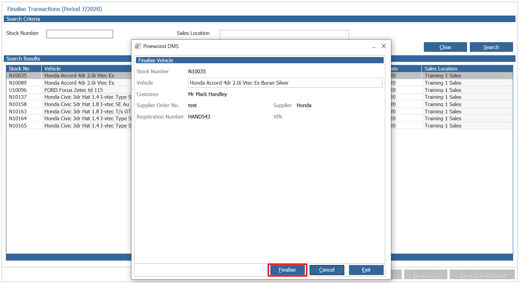Click the Vehicle description field
The image size is (520, 283).
point(285,83)
